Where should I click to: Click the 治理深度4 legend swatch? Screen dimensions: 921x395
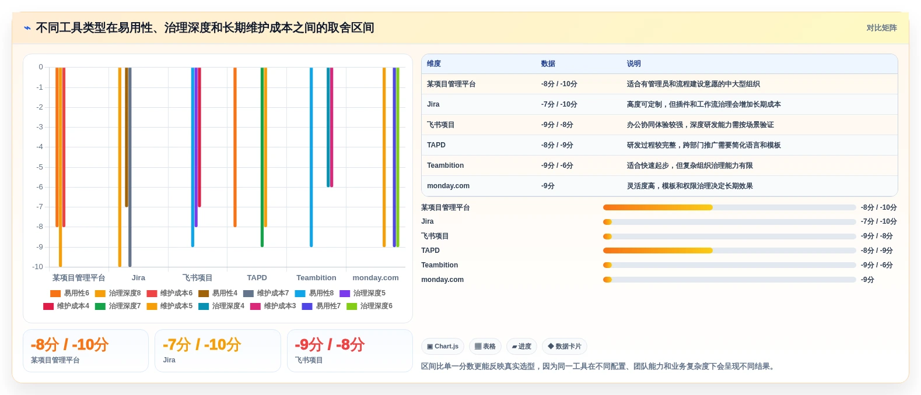coord(204,306)
